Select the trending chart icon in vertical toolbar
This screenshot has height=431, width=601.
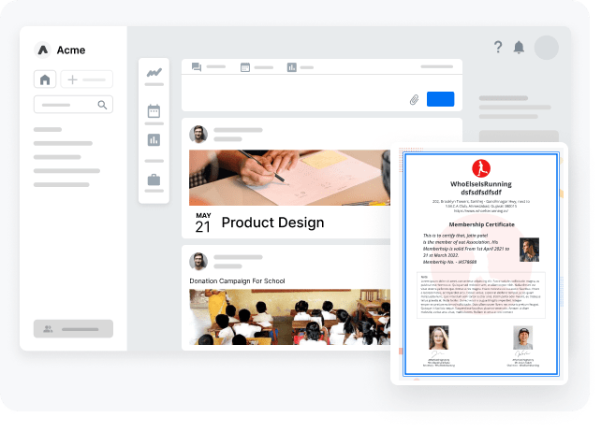[x=154, y=73]
